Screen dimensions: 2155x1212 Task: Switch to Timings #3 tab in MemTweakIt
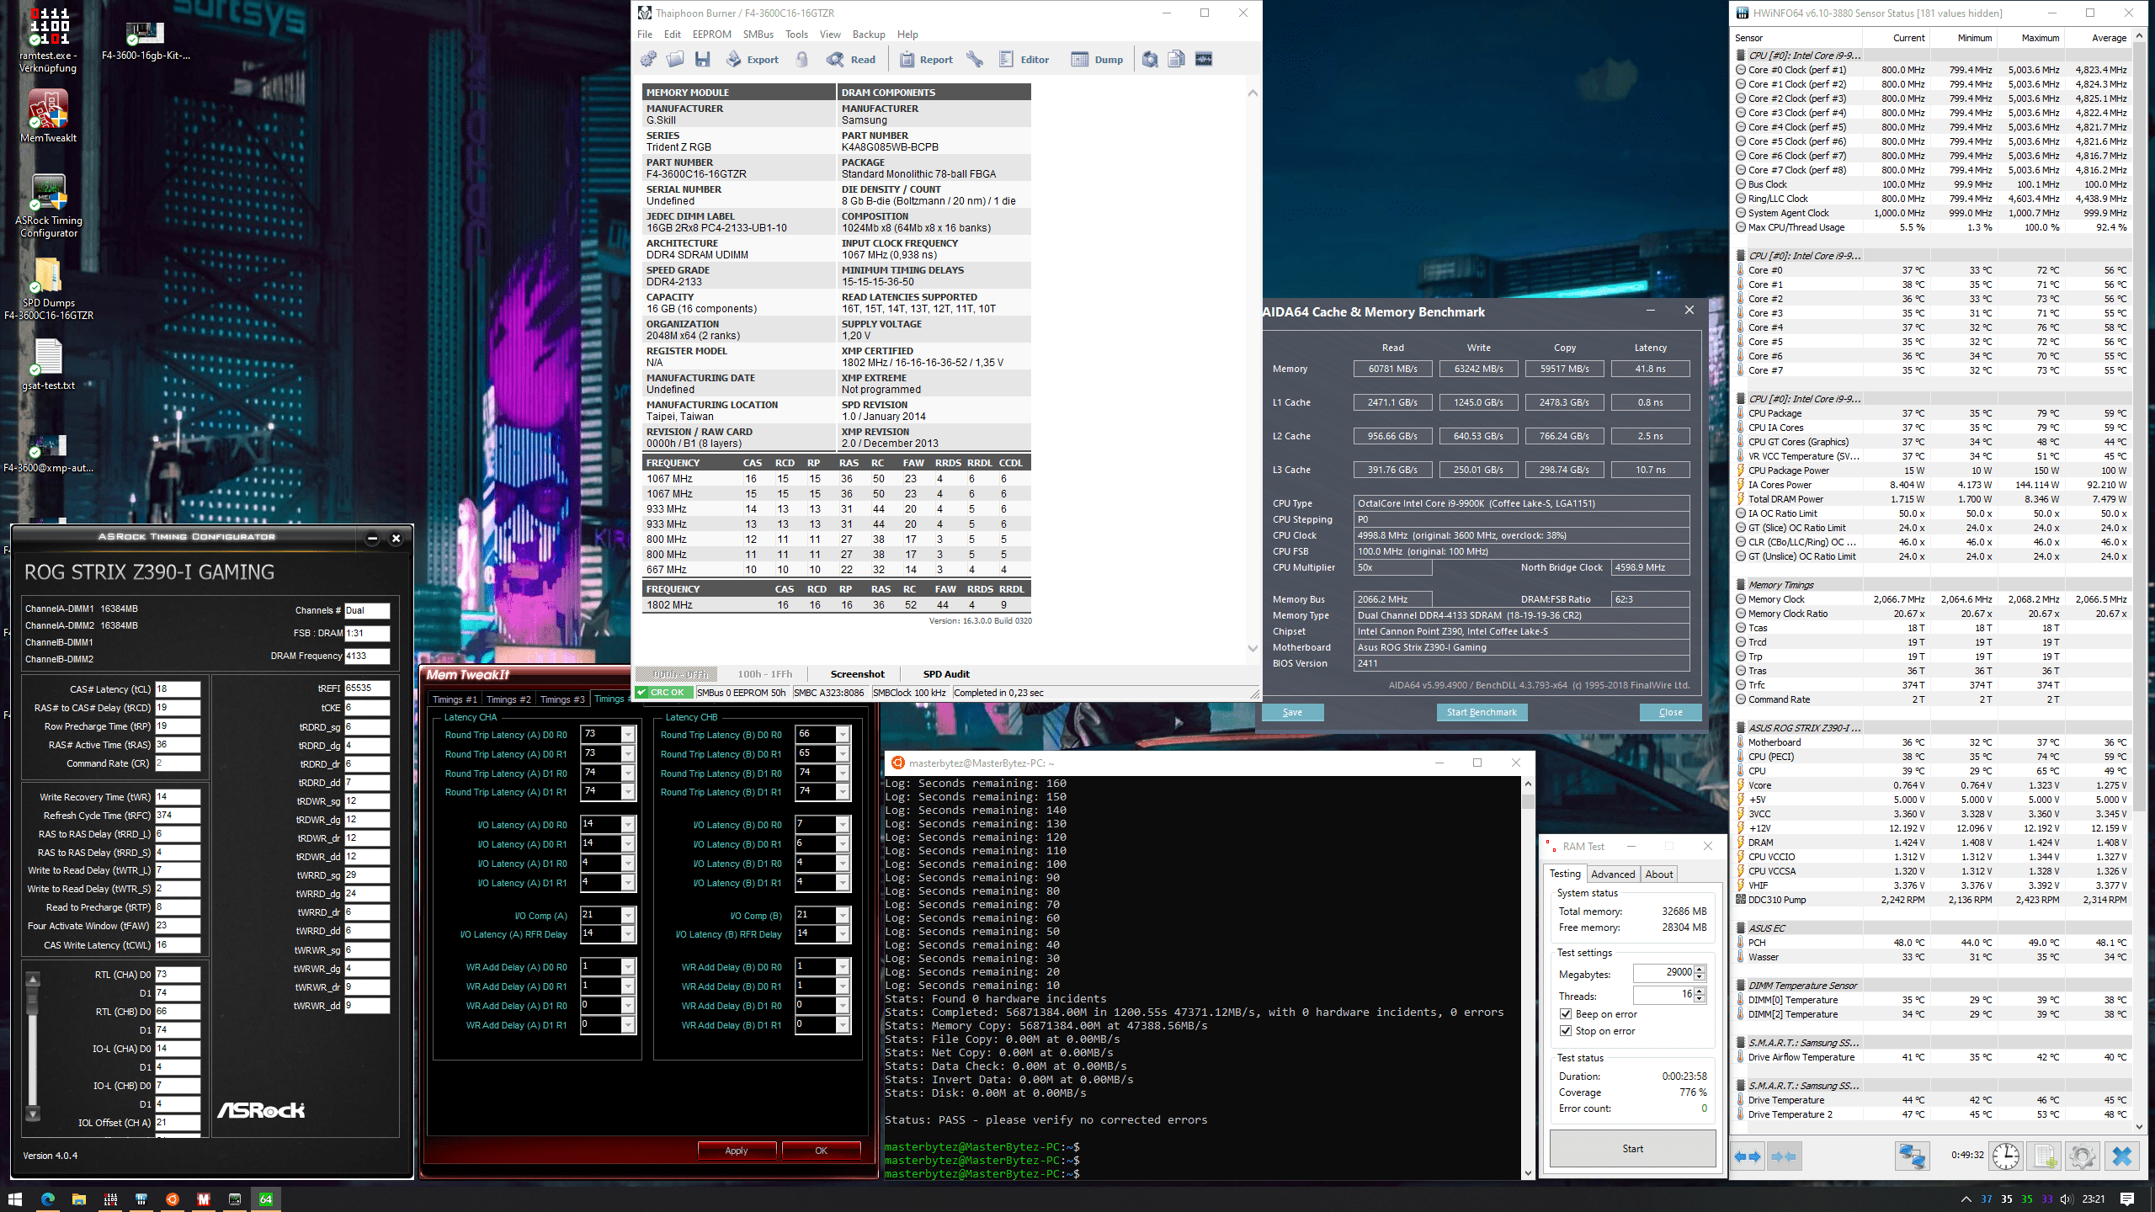561,699
